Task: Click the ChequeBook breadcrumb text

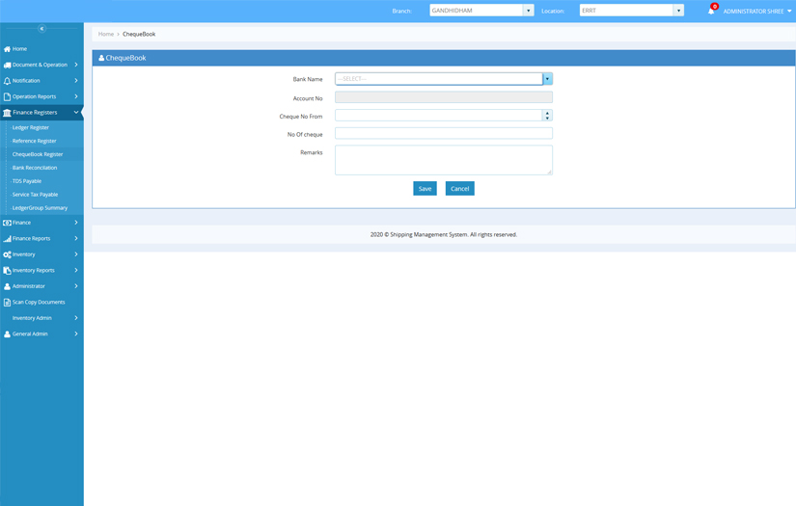Action: [x=139, y=34]
